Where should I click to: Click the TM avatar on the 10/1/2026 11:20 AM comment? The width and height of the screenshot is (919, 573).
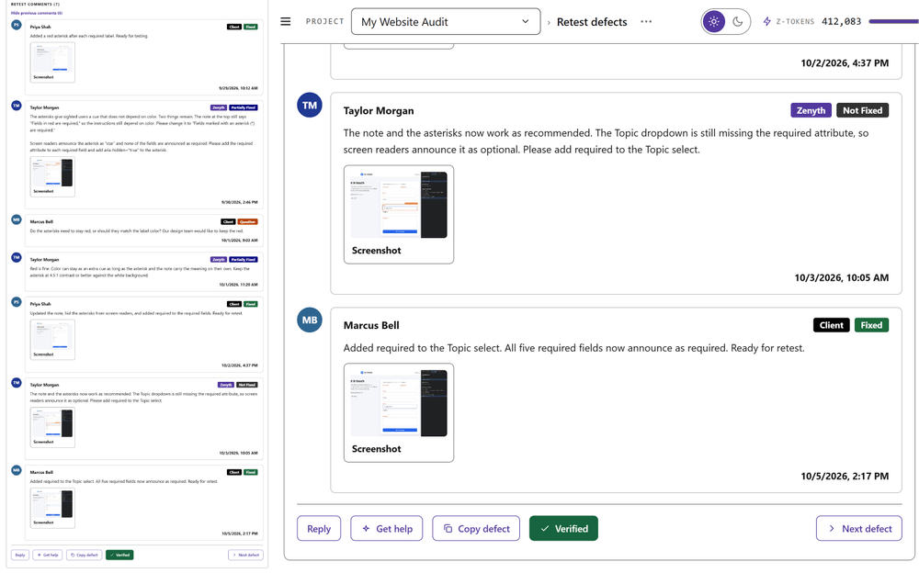click(17, 257)
